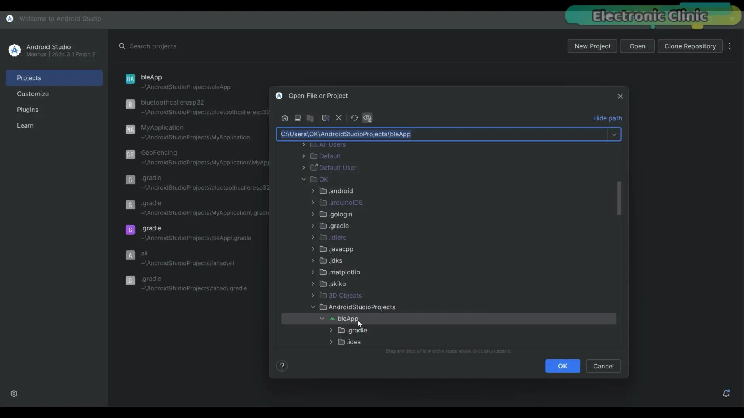Select the Default folder row
This screenshot has height=418, width=744.
tap(449, 156)
